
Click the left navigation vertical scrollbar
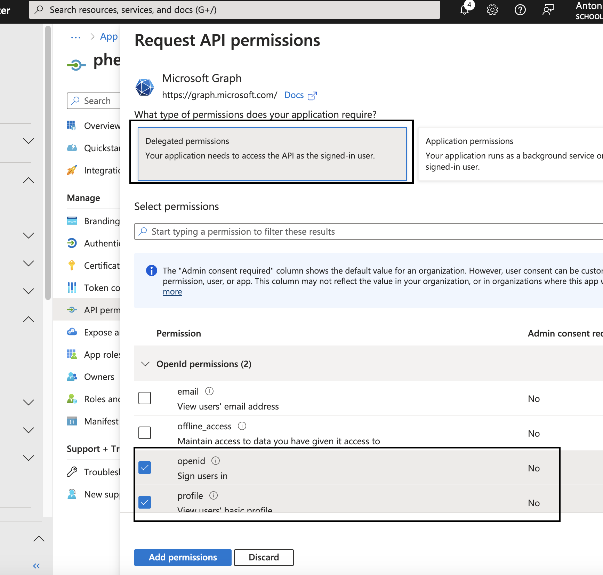48,163
